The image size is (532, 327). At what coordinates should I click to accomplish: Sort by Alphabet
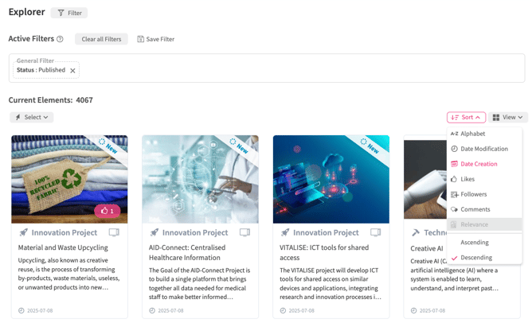click(x=472, y=134)
